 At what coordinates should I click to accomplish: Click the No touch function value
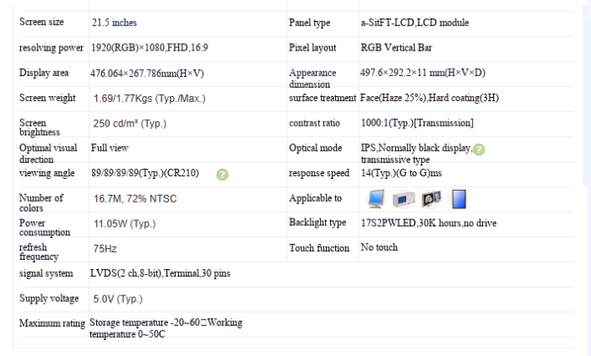click(379, 247)
